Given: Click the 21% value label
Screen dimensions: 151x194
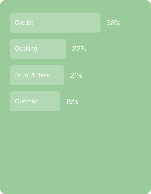Looking at the screenshot, I should pos(76,75).
